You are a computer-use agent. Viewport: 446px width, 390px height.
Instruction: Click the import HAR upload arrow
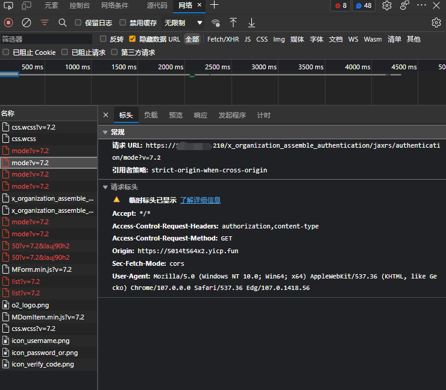[x=233, y=22]
